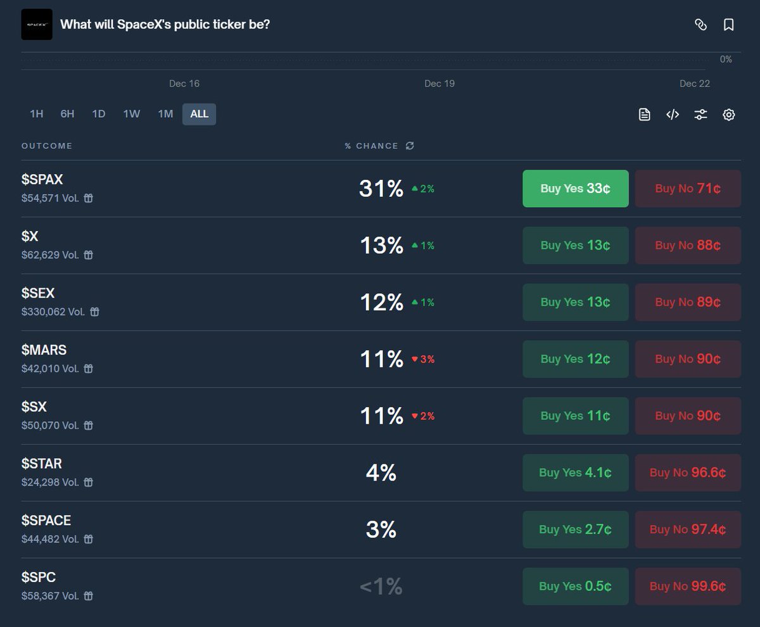Buy No on $X at 88 cents
The height and width of the screenshot is (627, 760).
[x=688, y=245]
